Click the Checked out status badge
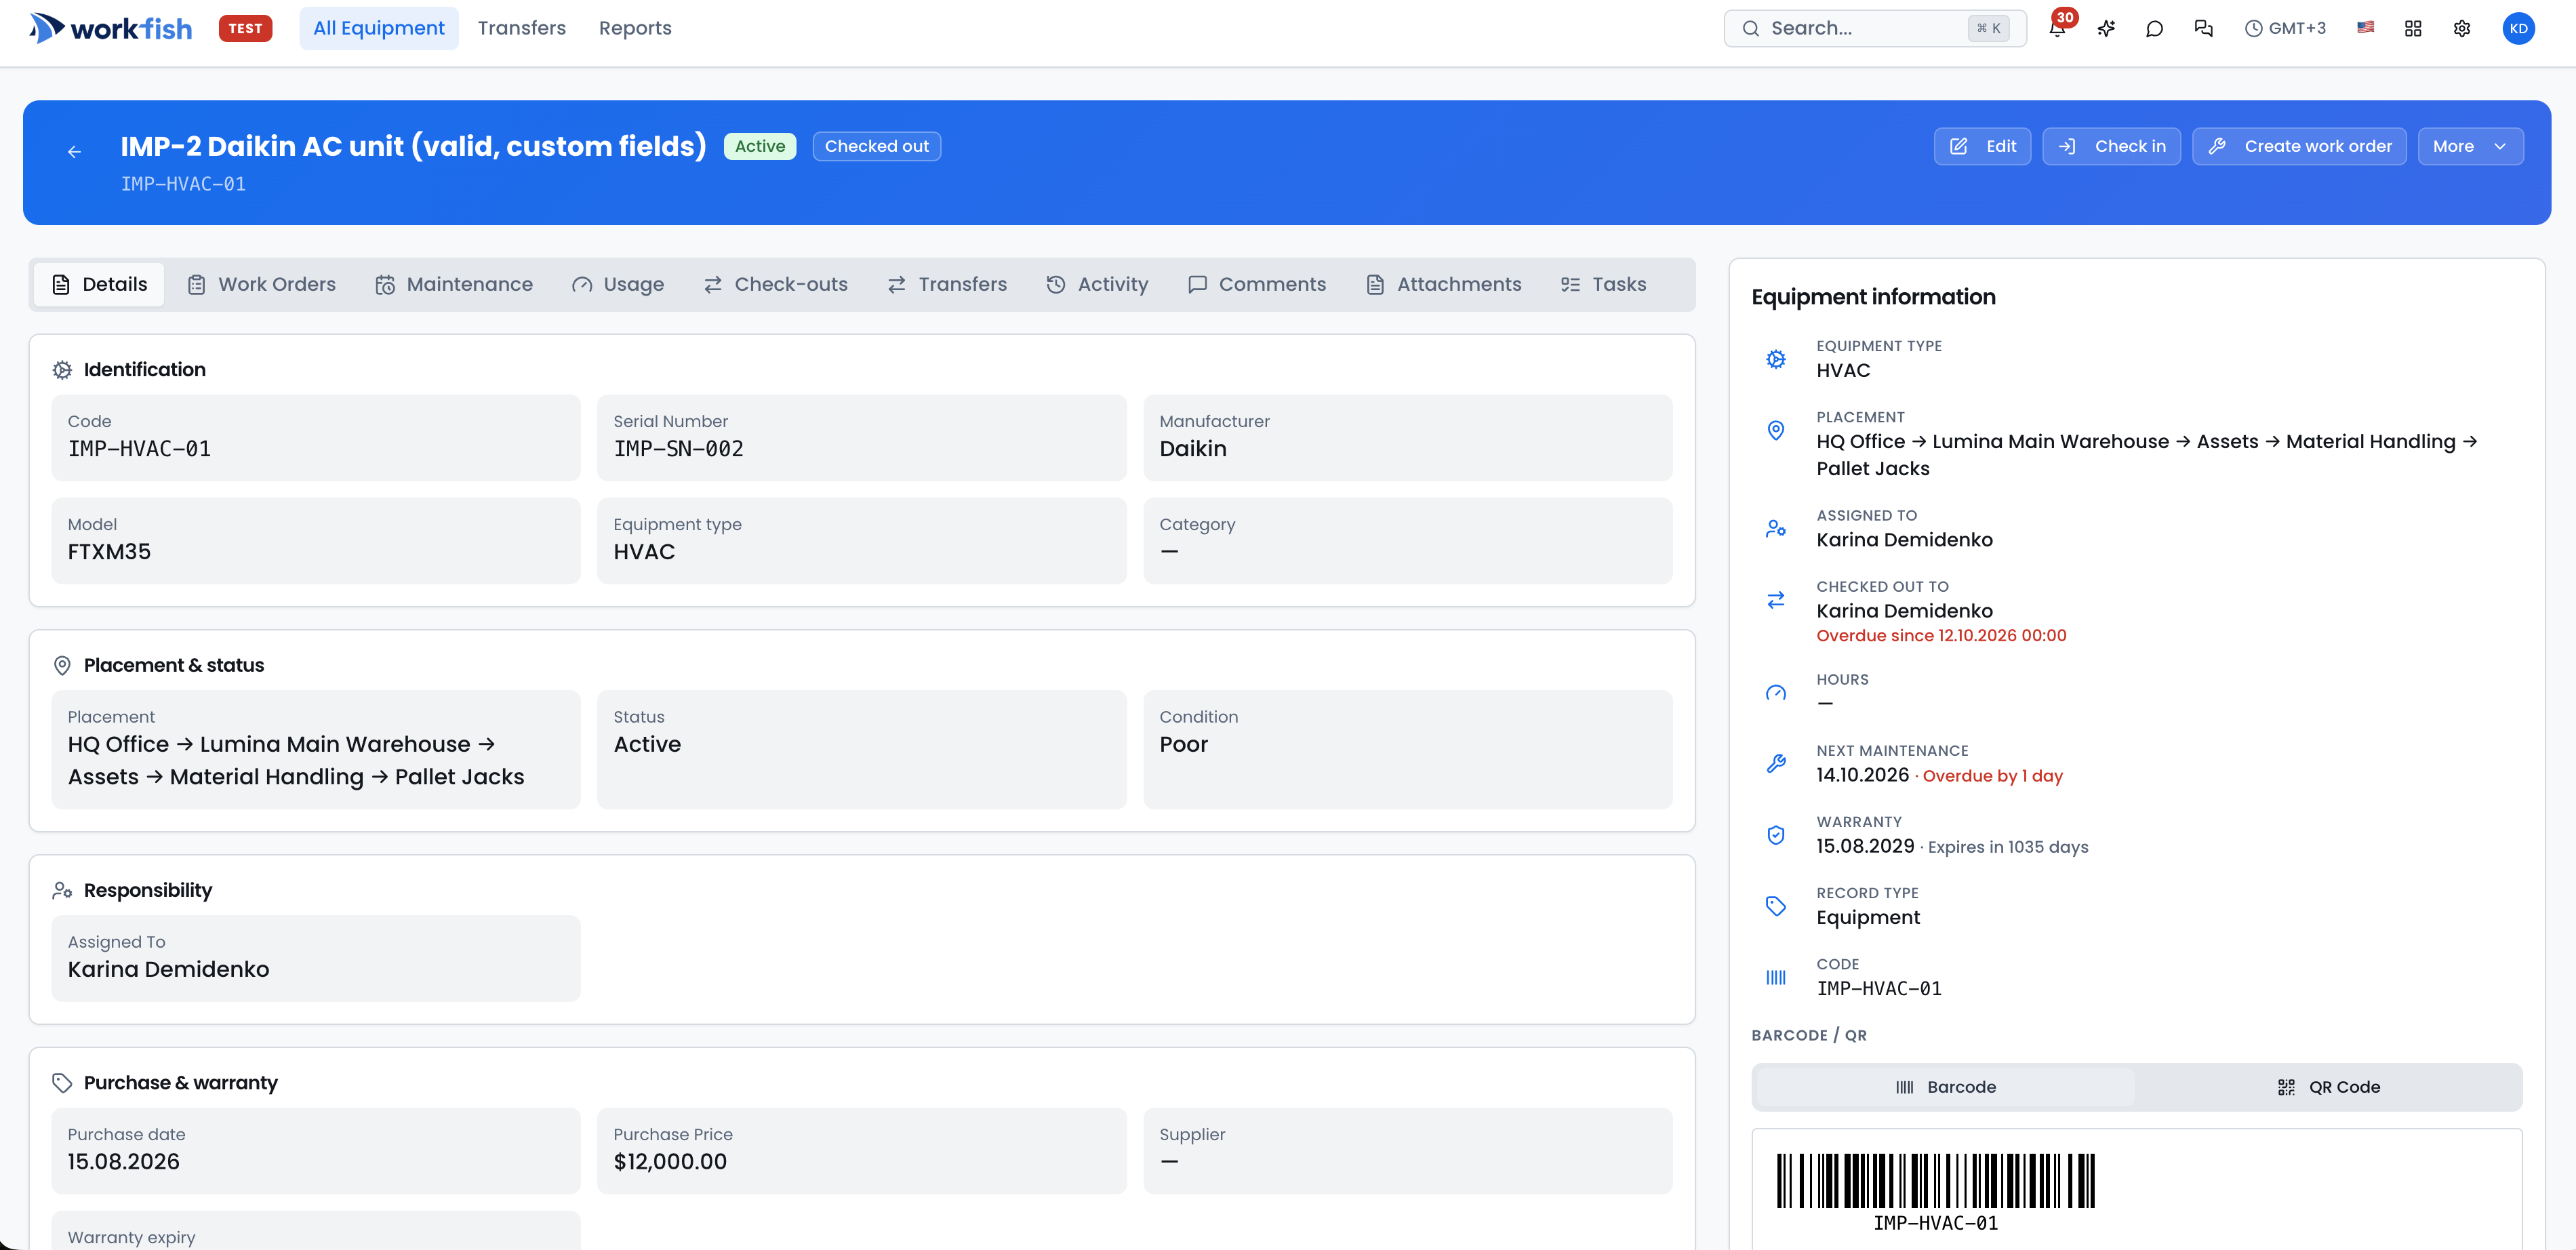Image resolution: width=2576 pixels, height=1250 pixels. (x=876, y=146)
